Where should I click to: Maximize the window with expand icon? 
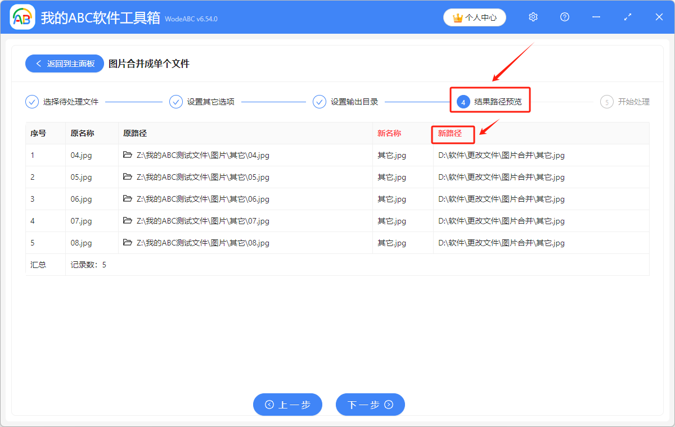(x=628, y=17)
